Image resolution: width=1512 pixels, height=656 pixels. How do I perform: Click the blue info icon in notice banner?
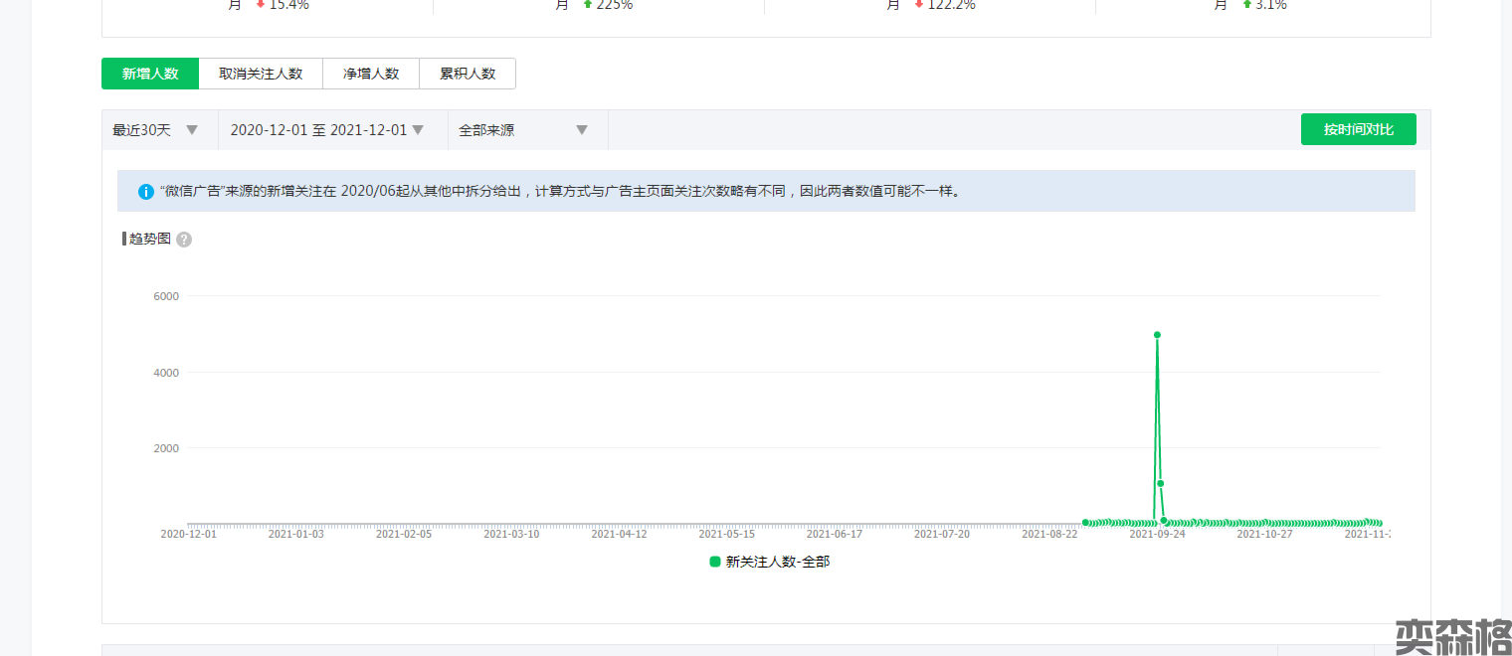(146, 191)
